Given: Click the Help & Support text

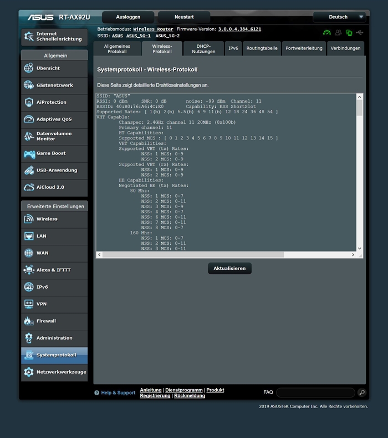Looking at the screenshot, I should [x=118, y=392].
